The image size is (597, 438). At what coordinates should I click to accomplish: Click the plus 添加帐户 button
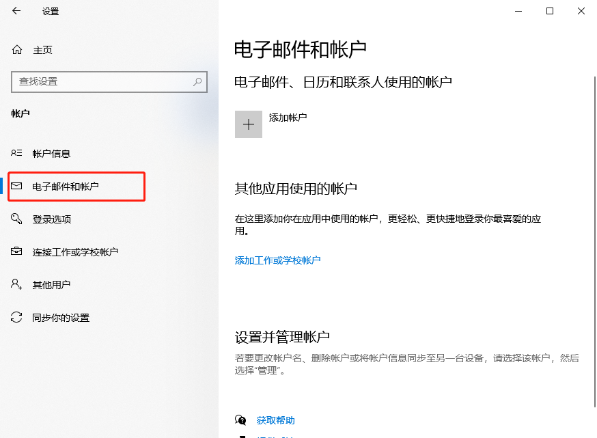click(x=249, y=124)
